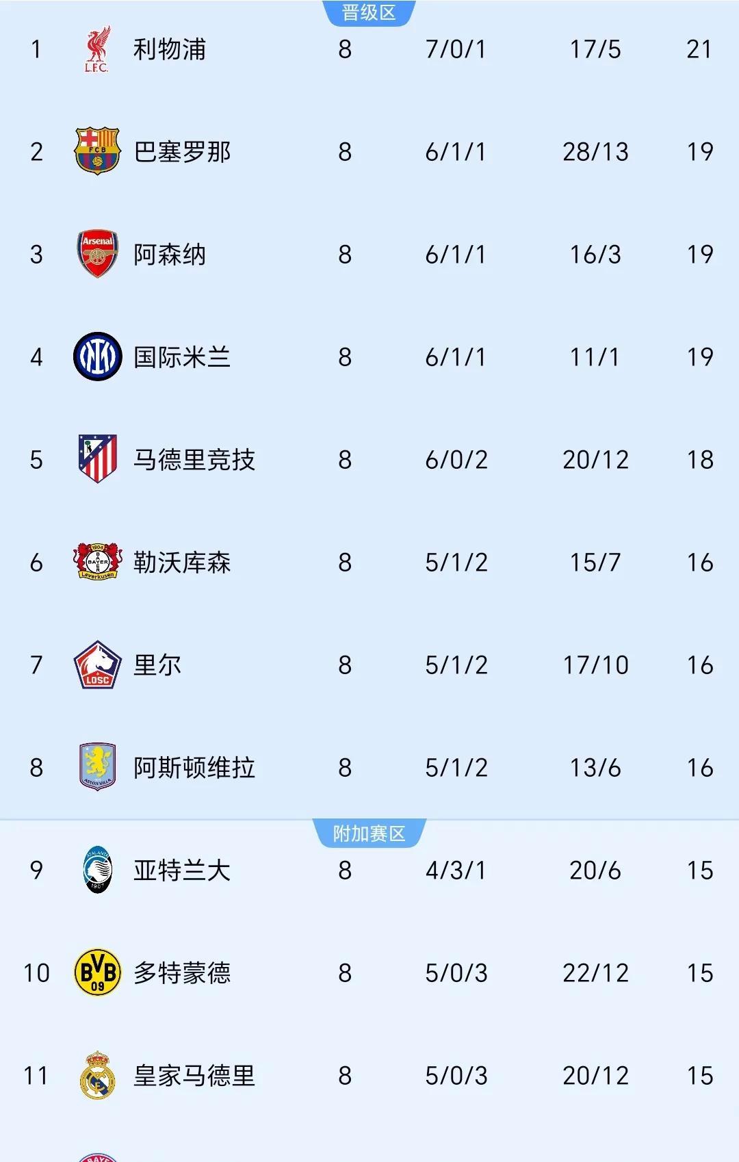Click team name 国际米兰

(182, 357)
